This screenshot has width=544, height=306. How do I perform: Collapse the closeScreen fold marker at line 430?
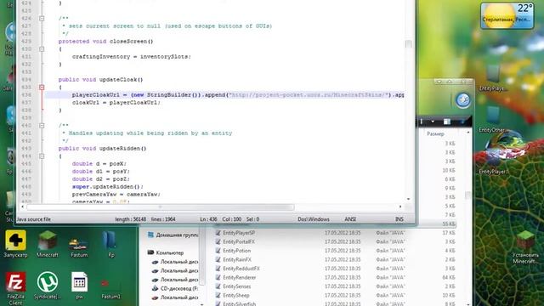(x=42, y=49)
